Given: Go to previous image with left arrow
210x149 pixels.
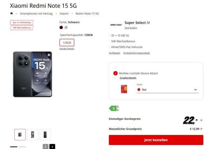Looking at the screenshot, I should 45,147.
